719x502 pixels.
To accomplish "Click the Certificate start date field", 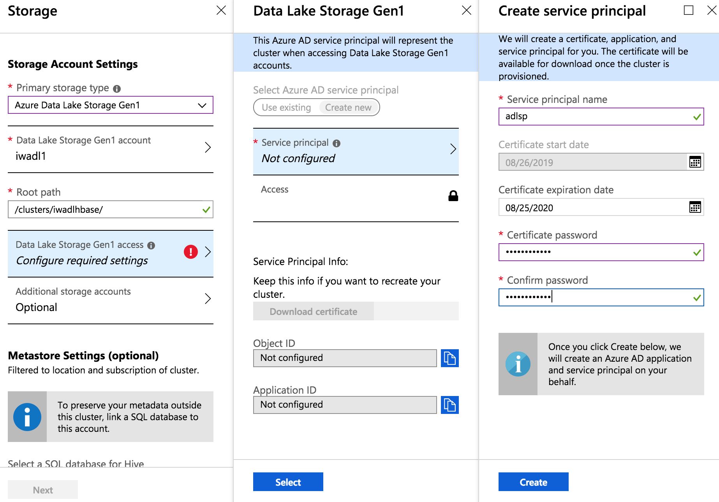I will pyautogui.click(x=601, y=162).
